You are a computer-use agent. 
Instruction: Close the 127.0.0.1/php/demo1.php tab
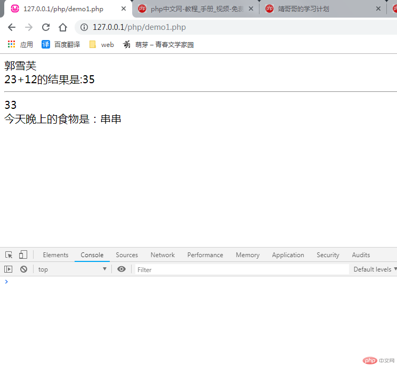tap(124, 9)
